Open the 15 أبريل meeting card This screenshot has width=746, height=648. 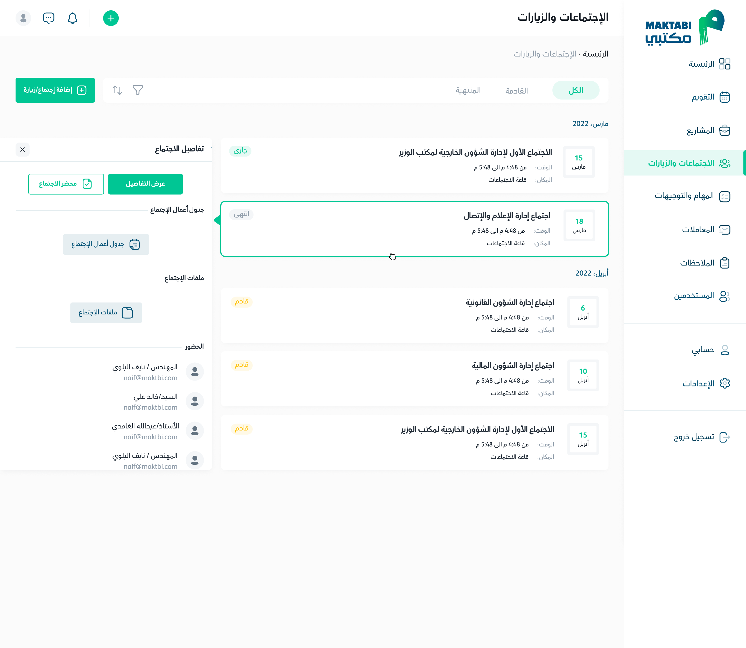point(414,443)
